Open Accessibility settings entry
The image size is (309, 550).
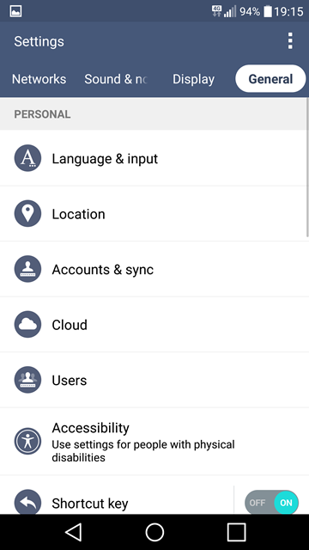point(154,441)
